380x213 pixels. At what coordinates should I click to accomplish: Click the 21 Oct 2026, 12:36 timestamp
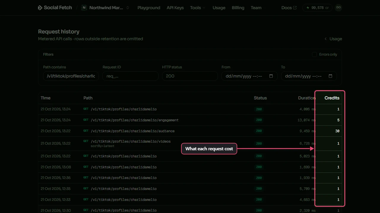pyautogui.click(x=56, y=178)
